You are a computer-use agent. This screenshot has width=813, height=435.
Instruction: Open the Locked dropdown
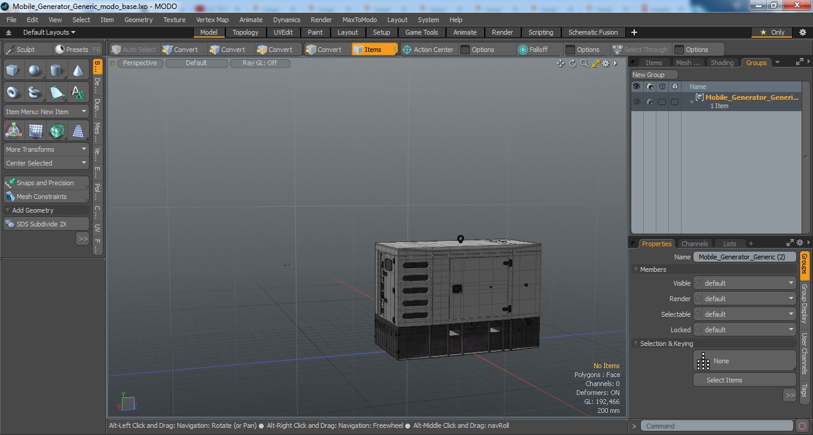(745, 330)
